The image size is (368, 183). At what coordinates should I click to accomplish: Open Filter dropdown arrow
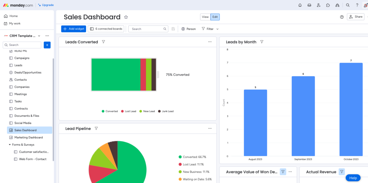coord(218,29)
